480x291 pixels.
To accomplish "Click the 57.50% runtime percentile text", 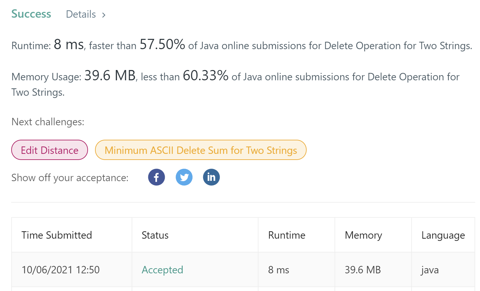I will [162, 44].
